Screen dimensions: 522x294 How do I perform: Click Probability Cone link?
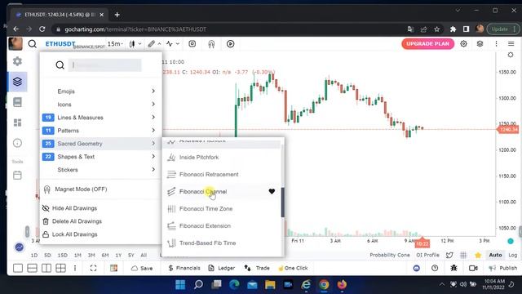[x=390, y=255]
